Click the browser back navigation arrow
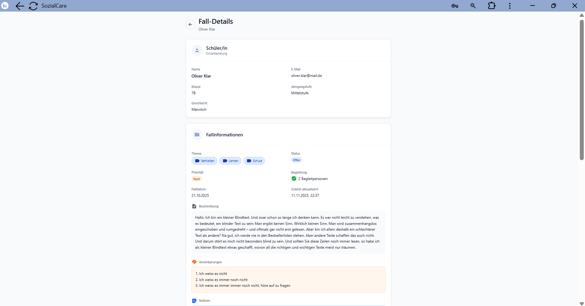The image size is (585, 306). tap(20, 6)
